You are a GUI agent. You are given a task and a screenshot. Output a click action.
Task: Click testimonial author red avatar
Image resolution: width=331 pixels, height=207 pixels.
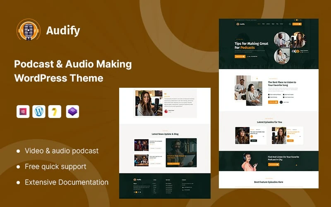tap(166, 111)
